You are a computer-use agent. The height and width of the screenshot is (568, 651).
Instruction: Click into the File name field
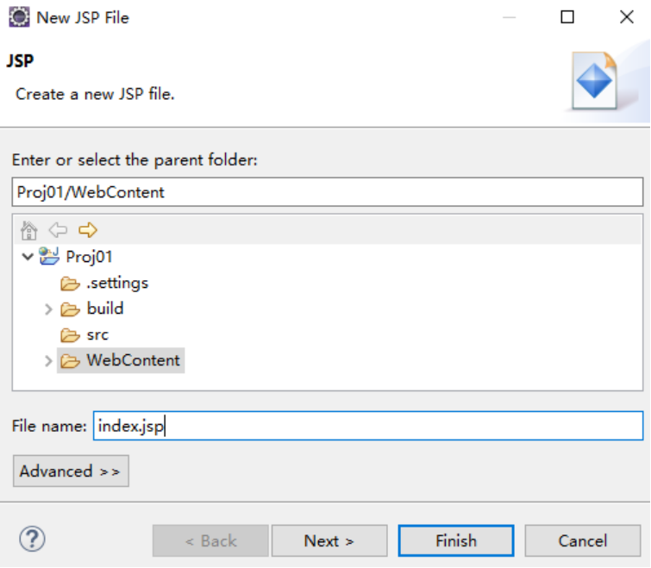pyautogui.click(x=368, y=426)
